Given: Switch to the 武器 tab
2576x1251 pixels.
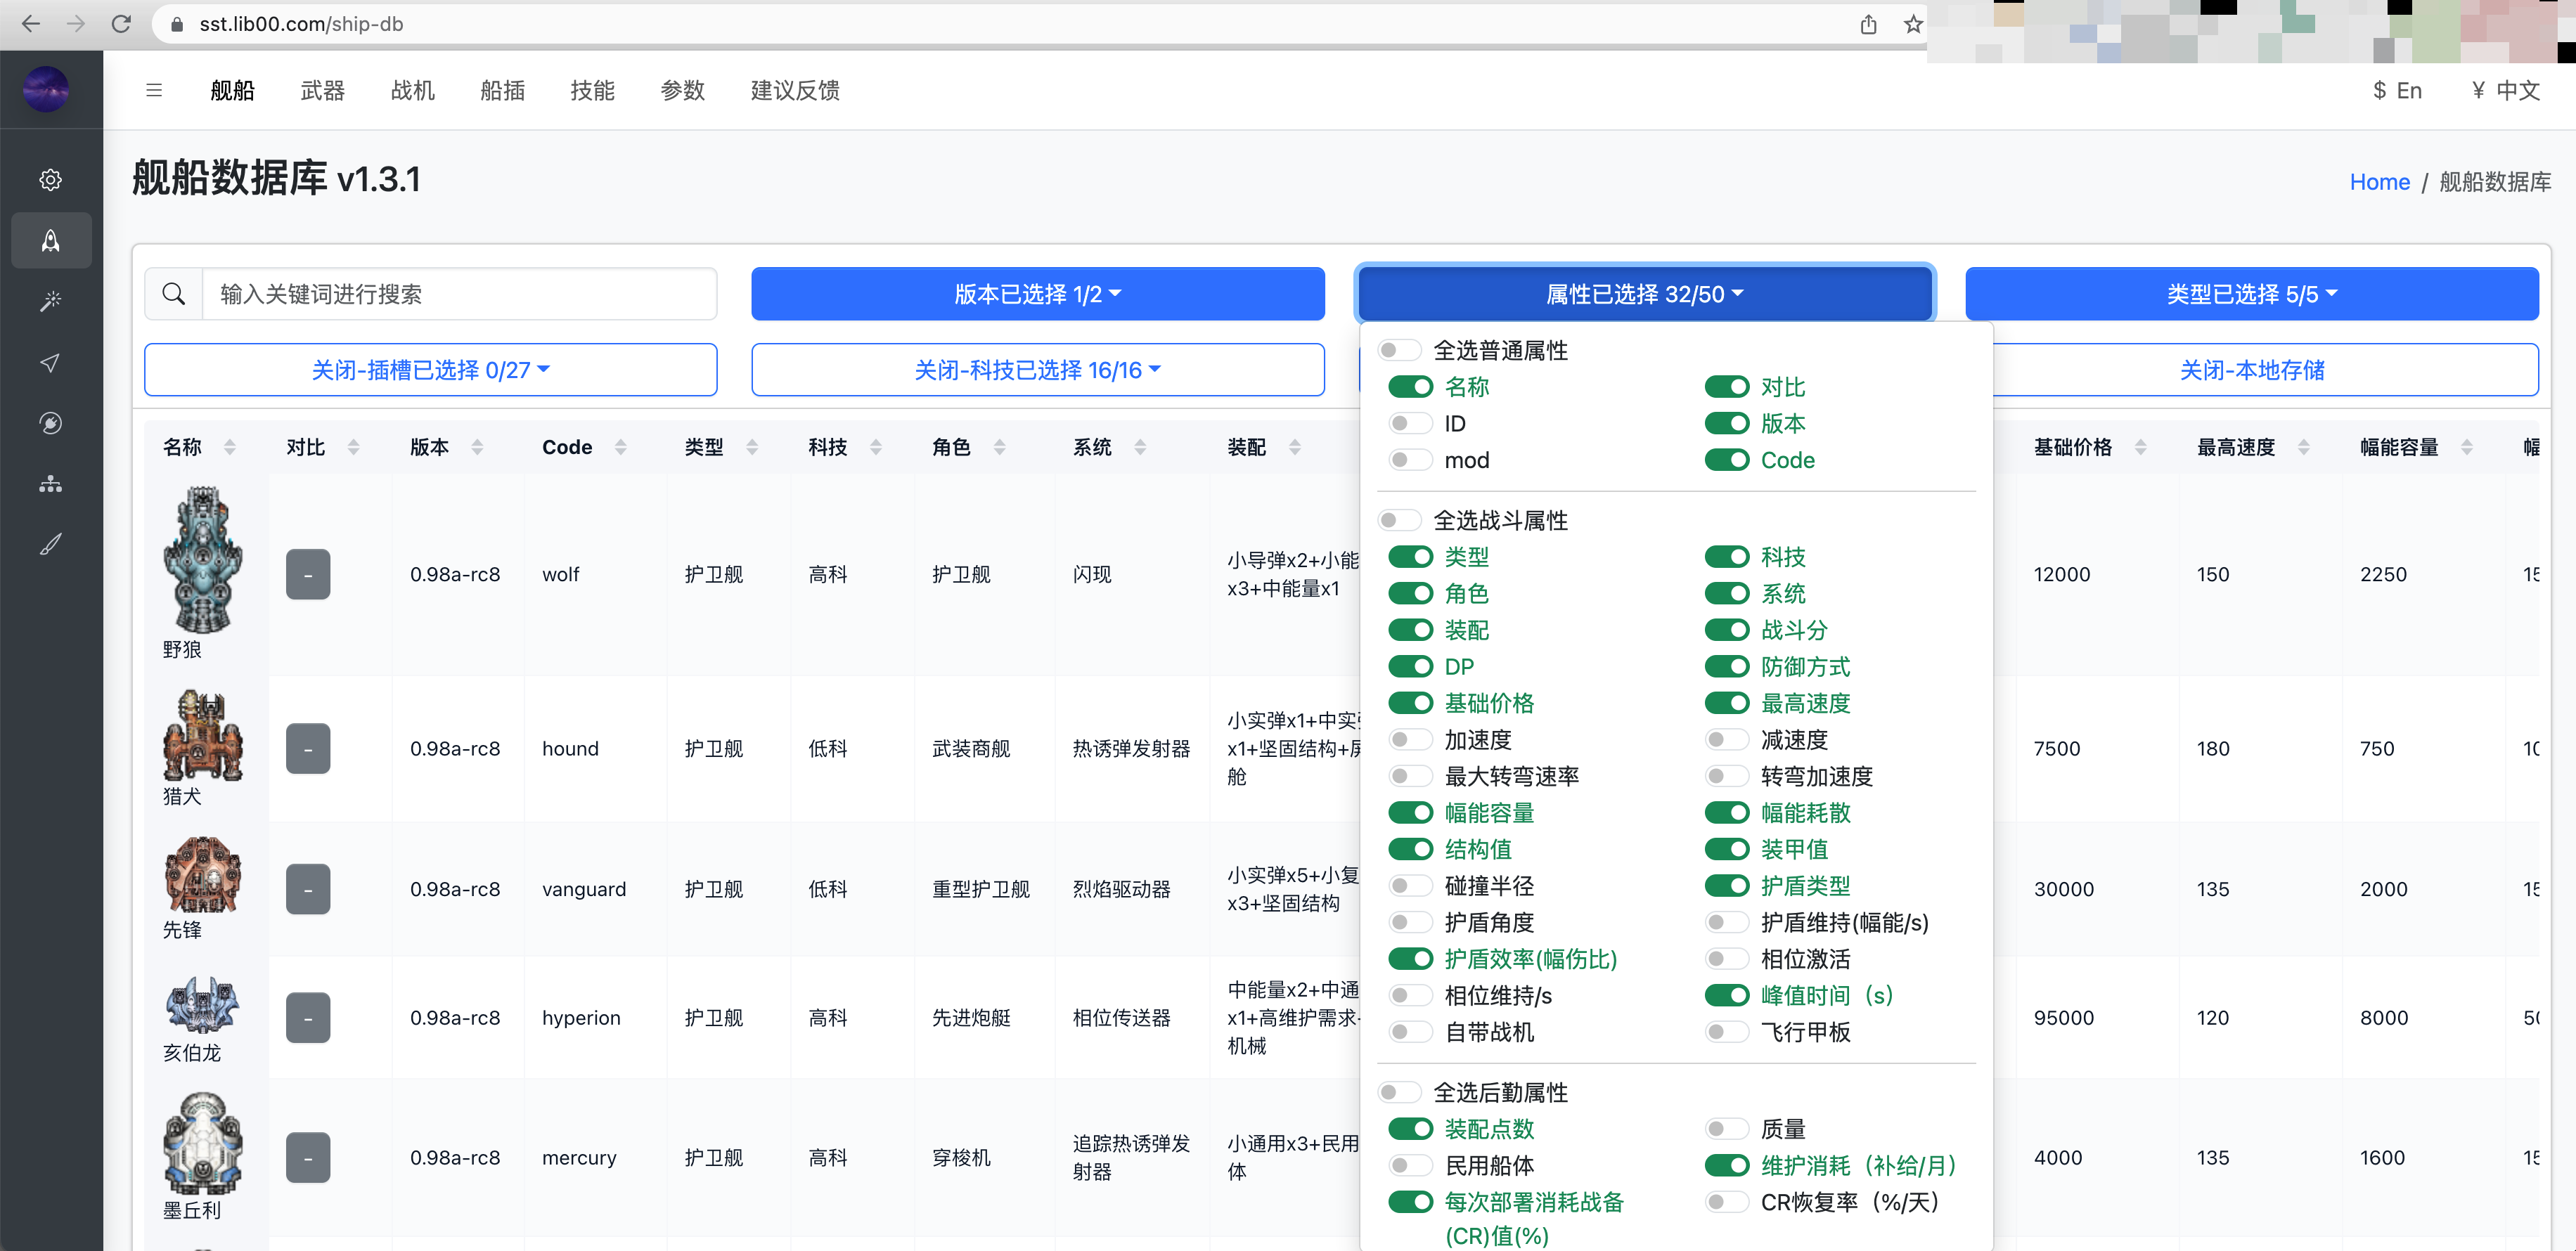Looking at the screenshot, I should click(322, 90).
